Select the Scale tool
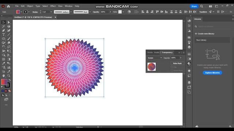Viewport: 234px width, 131px height. pos(9,47)
